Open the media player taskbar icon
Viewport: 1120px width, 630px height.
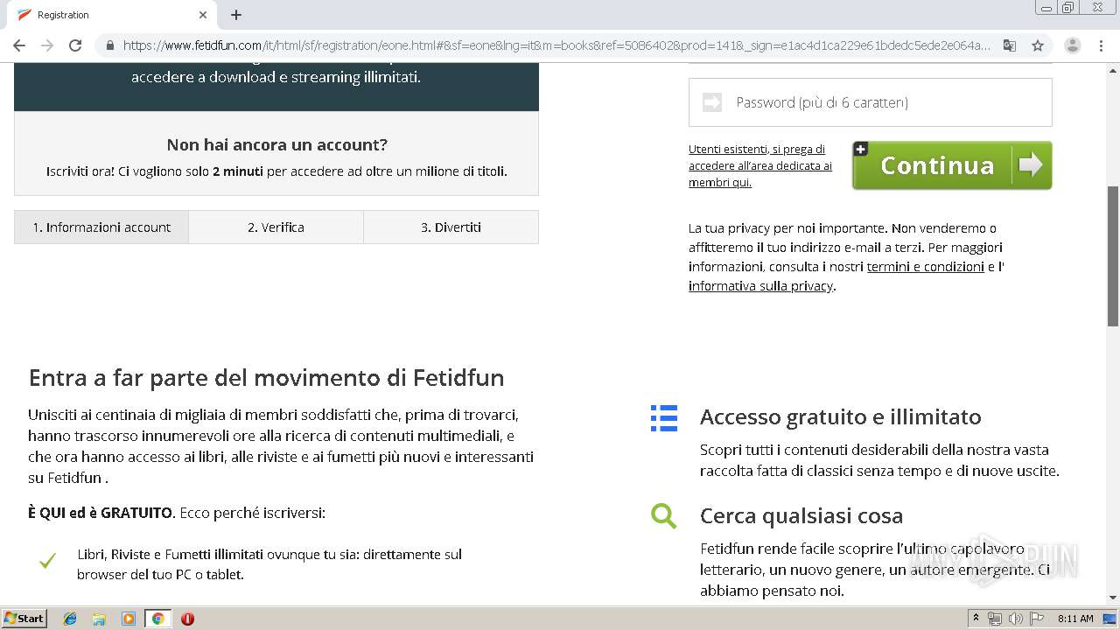pyautogui.click(x=129, y=619)
